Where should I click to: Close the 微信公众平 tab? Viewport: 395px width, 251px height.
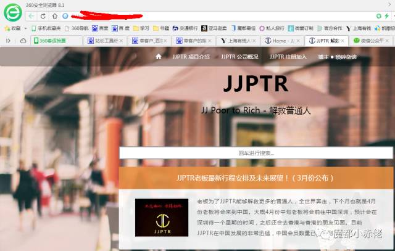click(x=387, y=41)
